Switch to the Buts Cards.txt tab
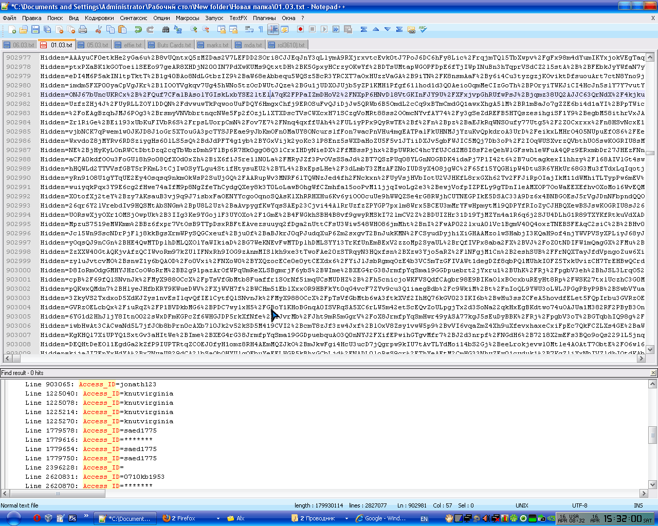Viewport: 658px width, 526px height. (x=170, y=45)
